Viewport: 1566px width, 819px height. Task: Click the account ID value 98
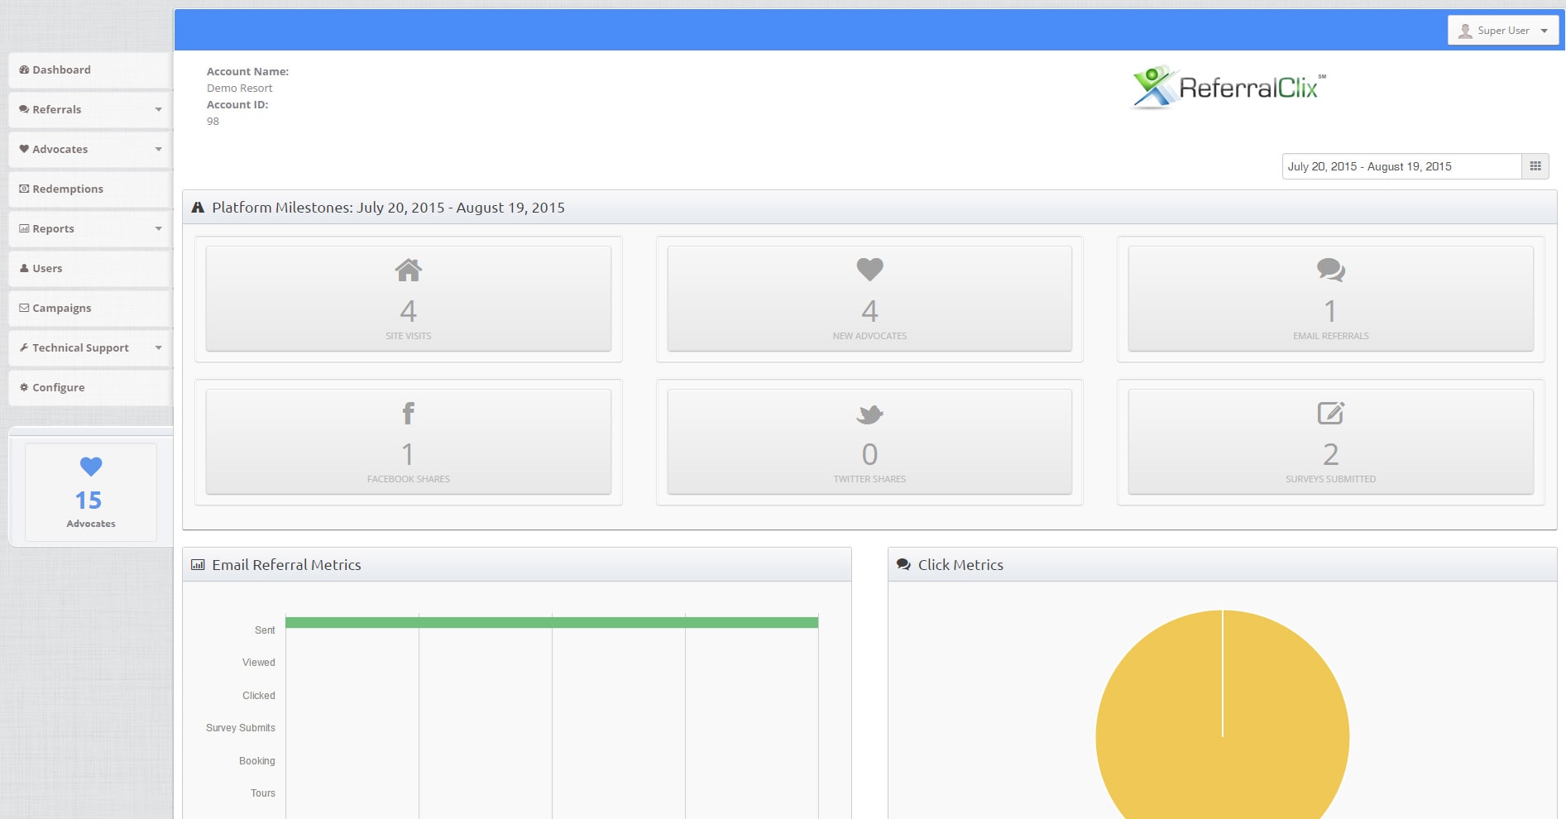coord(213,122)
